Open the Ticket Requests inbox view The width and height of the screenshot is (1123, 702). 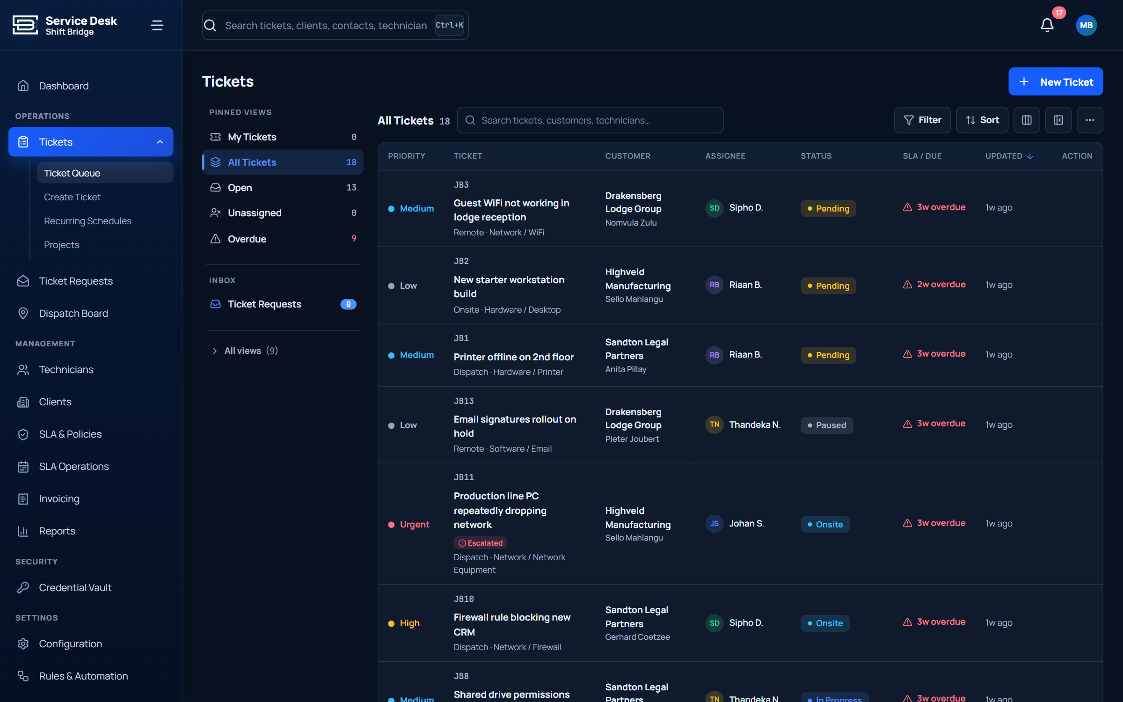click(x=283, y=305)
